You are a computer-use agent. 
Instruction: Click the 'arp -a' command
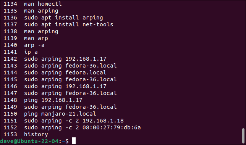pyautogui.click(x=34, y=45)
